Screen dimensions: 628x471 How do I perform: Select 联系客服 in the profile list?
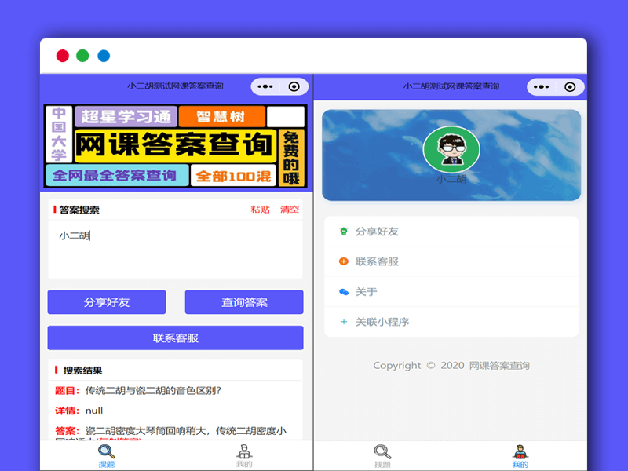[x=451, y=261]
